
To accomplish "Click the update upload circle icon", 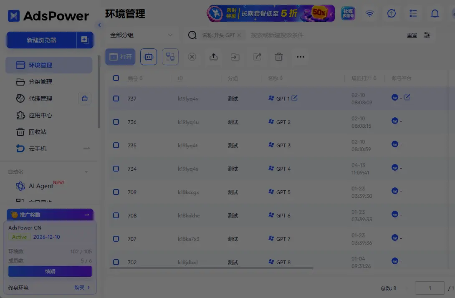I will (392, 13).
